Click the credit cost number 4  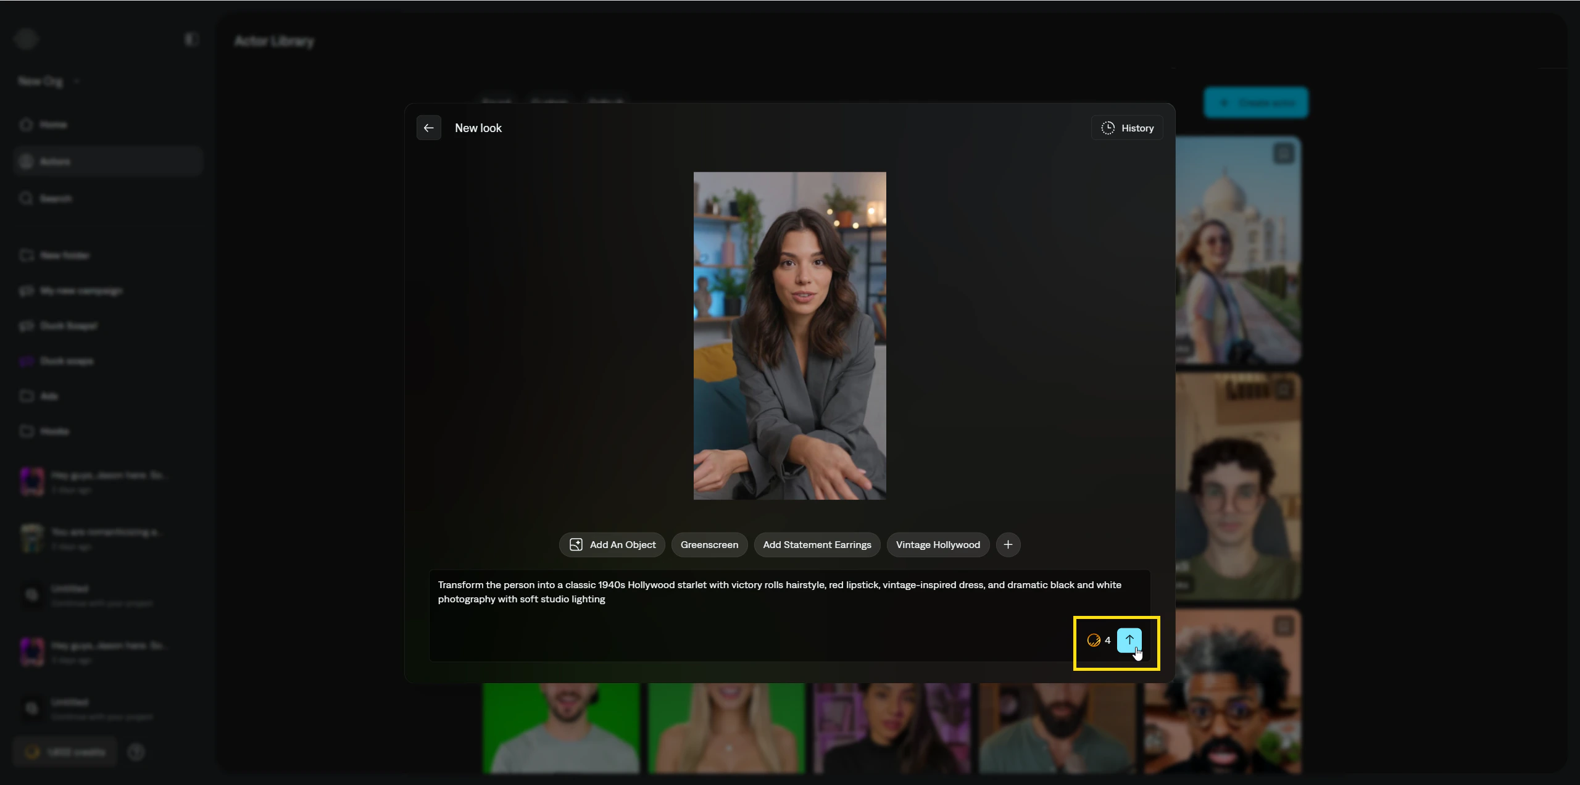(1108, 640)
